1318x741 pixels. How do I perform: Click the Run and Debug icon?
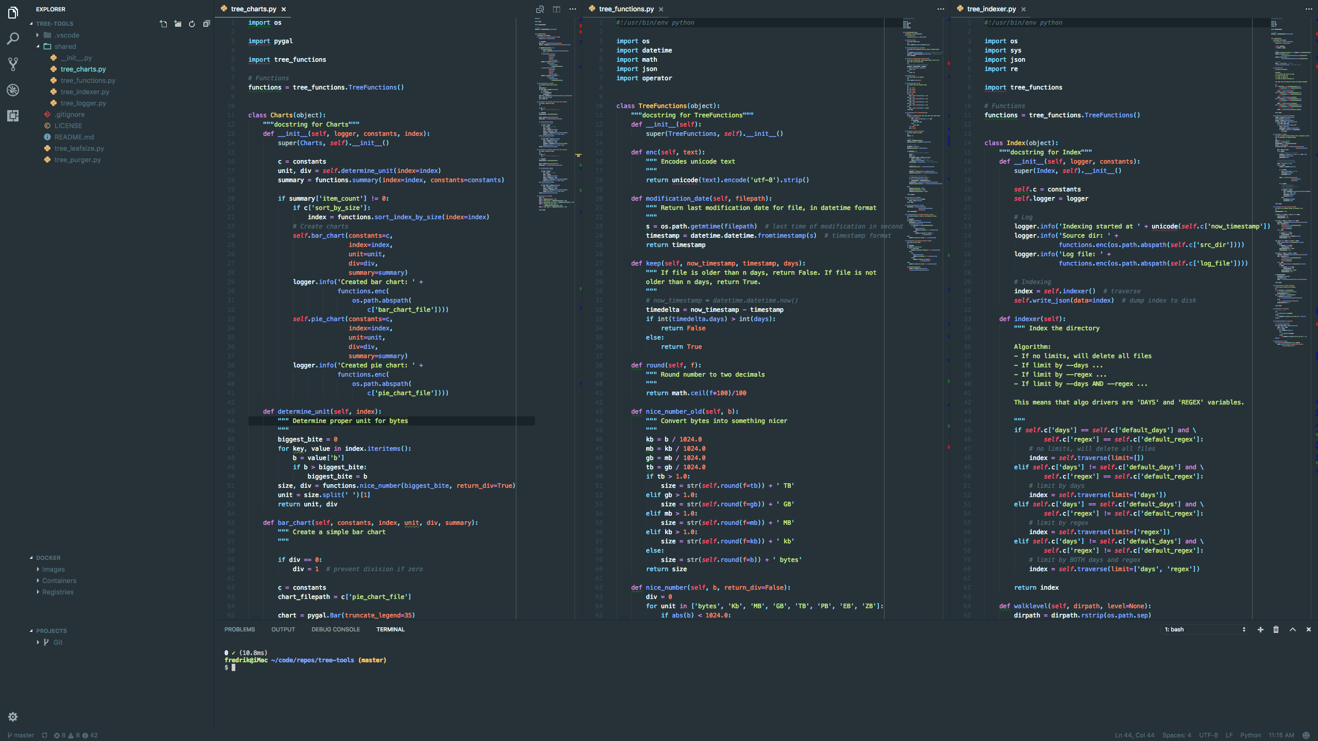pos(12,89)
